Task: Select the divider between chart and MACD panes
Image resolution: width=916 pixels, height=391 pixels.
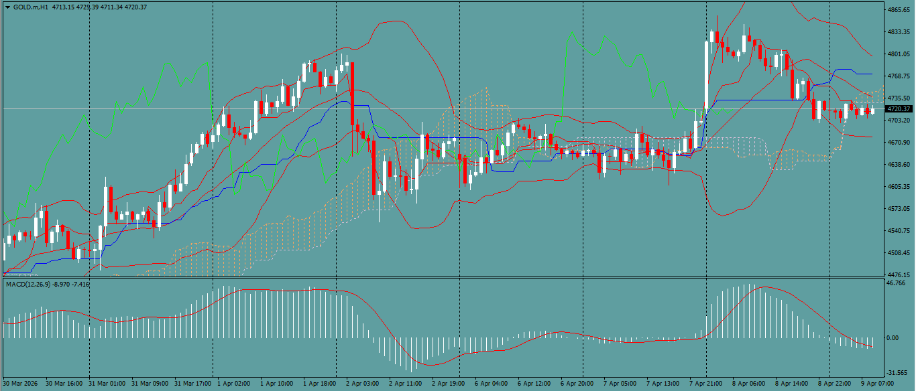Action: (x=436, y=277)
